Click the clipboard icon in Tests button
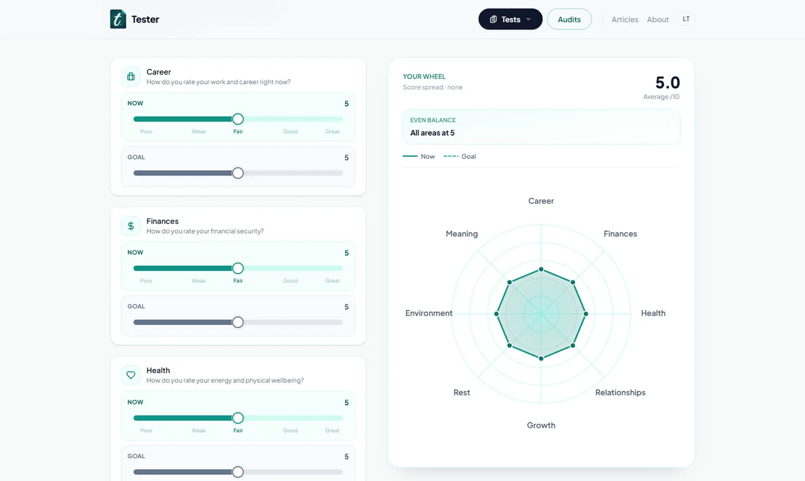 (493, 19)
